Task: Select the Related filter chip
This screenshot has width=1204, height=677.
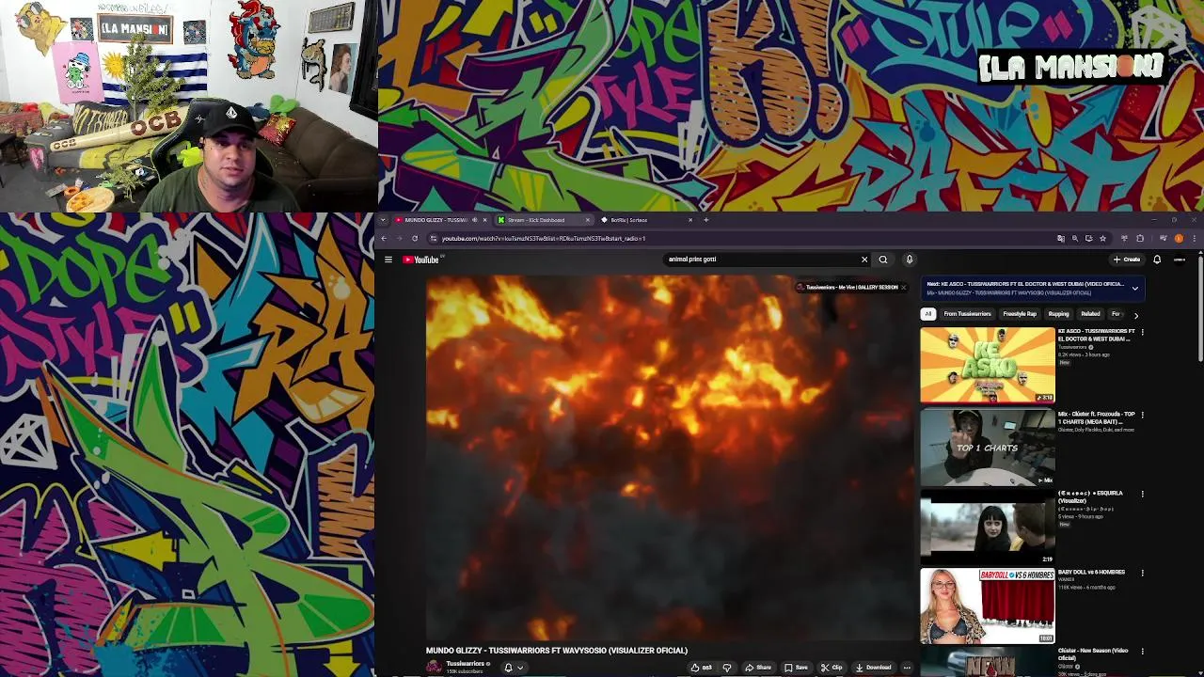Action: click(1090, 314)
